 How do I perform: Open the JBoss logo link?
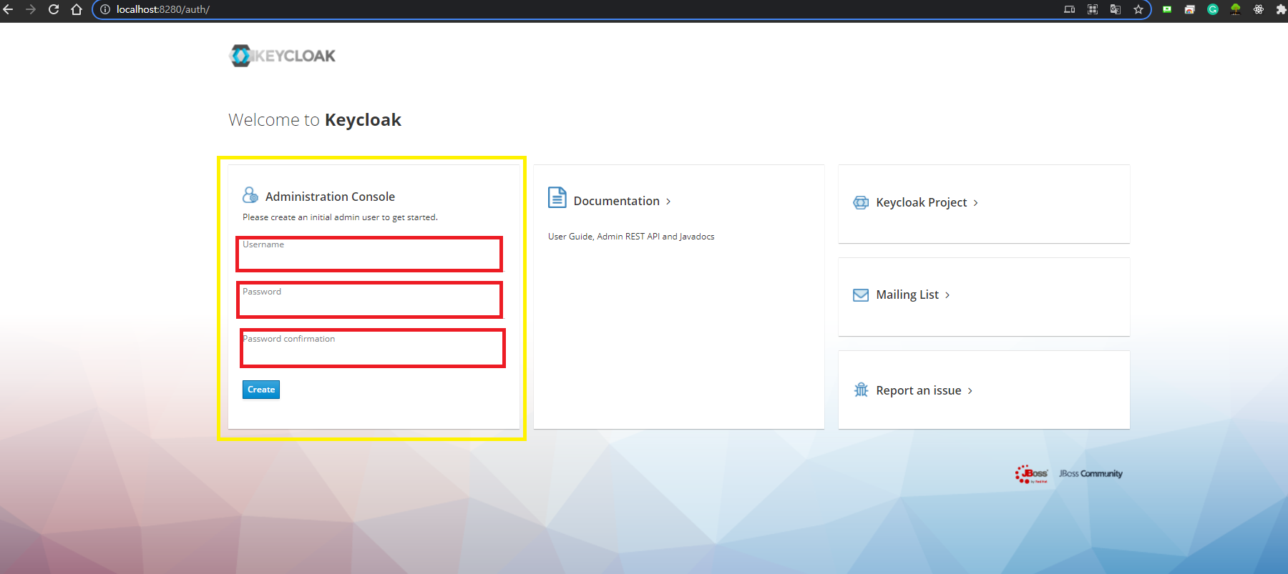[x=1031, y=474]
